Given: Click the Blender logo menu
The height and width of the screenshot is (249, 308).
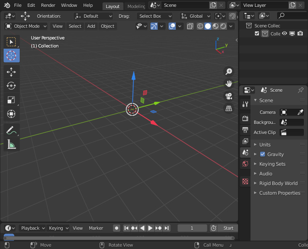Looking at the screenshot, I should pyautogui.click(x=7, y=5).
